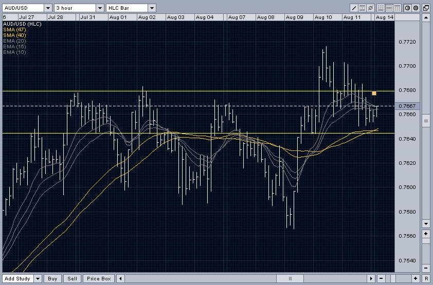The width and height of the screenshot is (433, 285).
Task: Click the EMA (20) study label
Action: tap(14, 41)
